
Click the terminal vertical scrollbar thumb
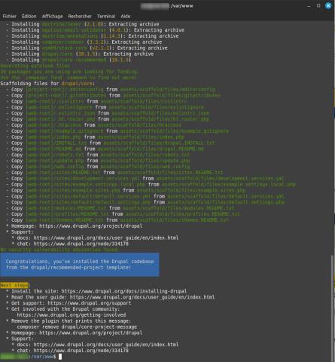(x=333, y=308)
